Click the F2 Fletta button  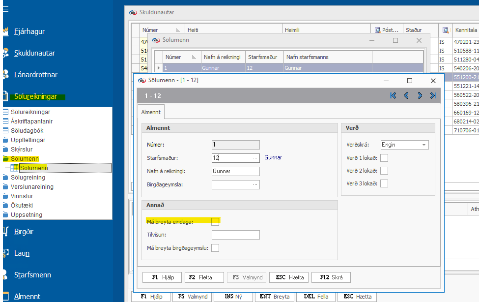(204, 277)
